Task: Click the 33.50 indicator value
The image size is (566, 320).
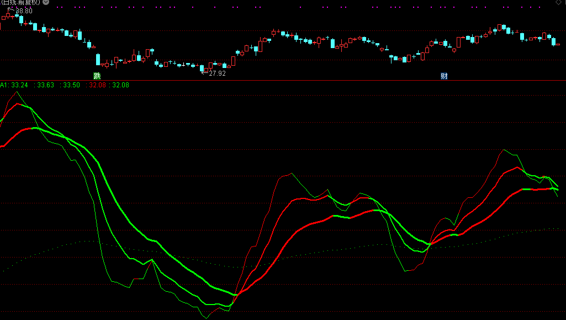Action: [71, 85]
